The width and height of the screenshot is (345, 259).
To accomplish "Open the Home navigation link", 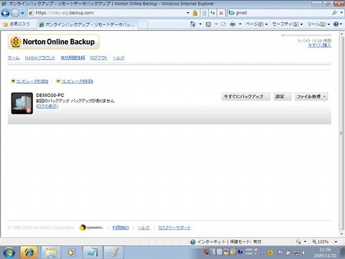I will click(x=14, y=58).
